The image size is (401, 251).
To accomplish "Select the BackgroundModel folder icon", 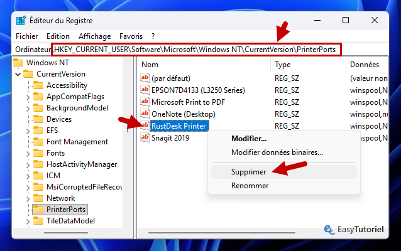I will point(38,108).
